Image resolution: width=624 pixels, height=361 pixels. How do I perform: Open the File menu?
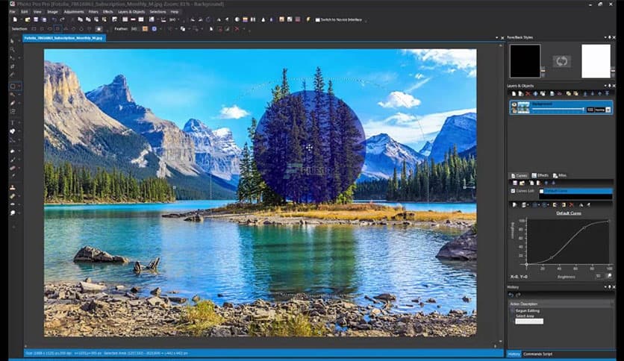pos(13,12)
